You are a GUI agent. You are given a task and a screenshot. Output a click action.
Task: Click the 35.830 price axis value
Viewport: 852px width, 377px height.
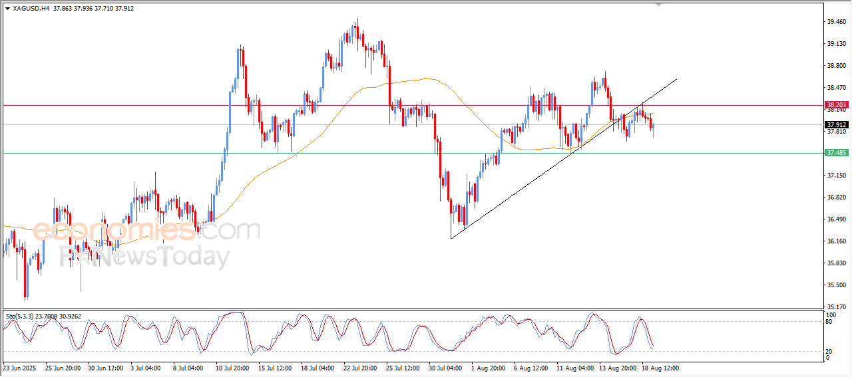(x=836, y=263)
